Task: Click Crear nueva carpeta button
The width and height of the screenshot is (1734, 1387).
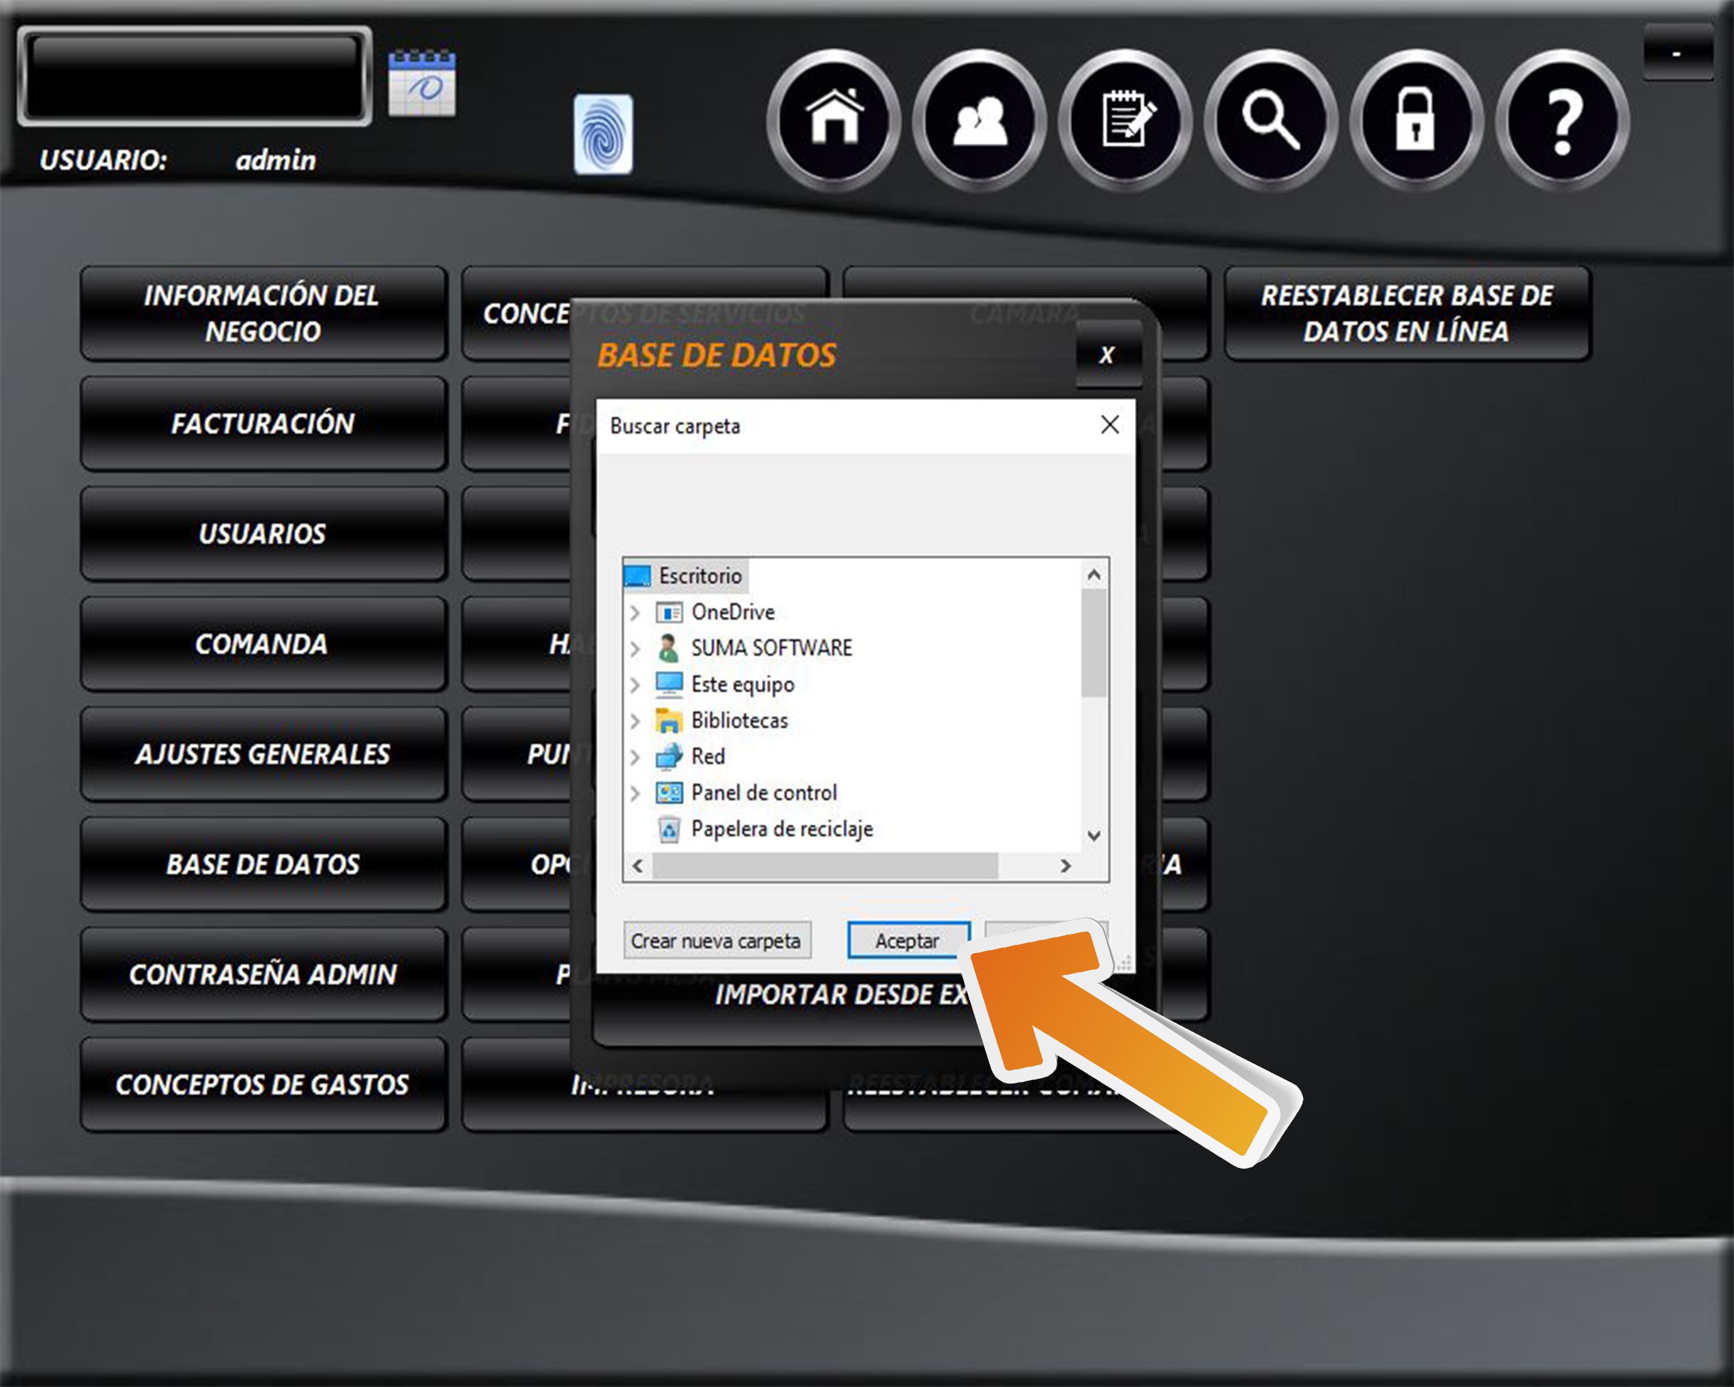Action: [716, 941]
